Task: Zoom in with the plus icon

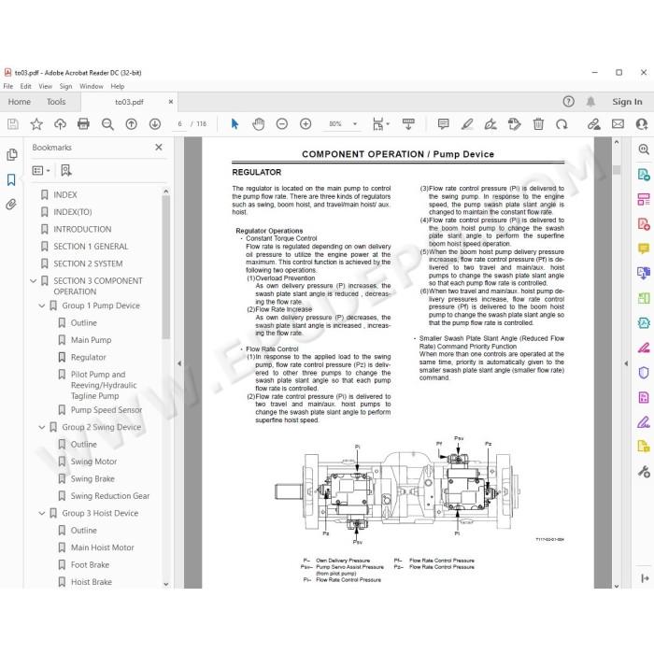Action: click(x=306, y=124)
